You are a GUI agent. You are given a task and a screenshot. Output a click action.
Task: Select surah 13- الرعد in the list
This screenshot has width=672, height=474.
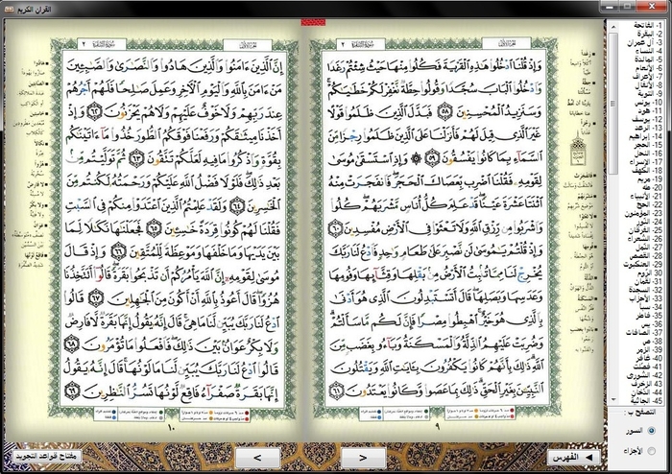pos(649,128)
